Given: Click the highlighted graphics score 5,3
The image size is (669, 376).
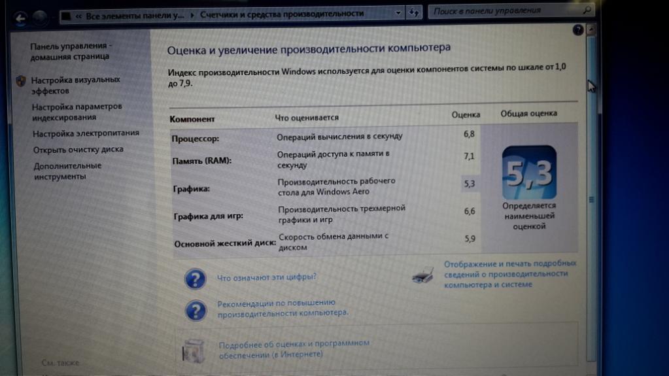Looking at the screenshot, I should point(470,184).
